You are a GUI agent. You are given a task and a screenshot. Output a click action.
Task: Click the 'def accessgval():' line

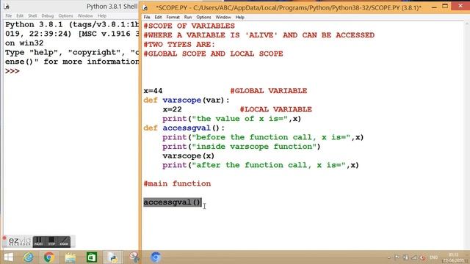(x=184, y=128)
